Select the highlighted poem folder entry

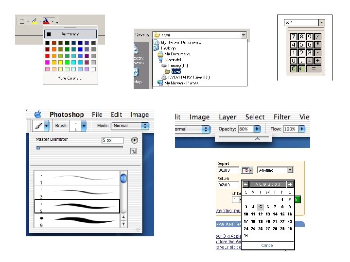point(173,71)
